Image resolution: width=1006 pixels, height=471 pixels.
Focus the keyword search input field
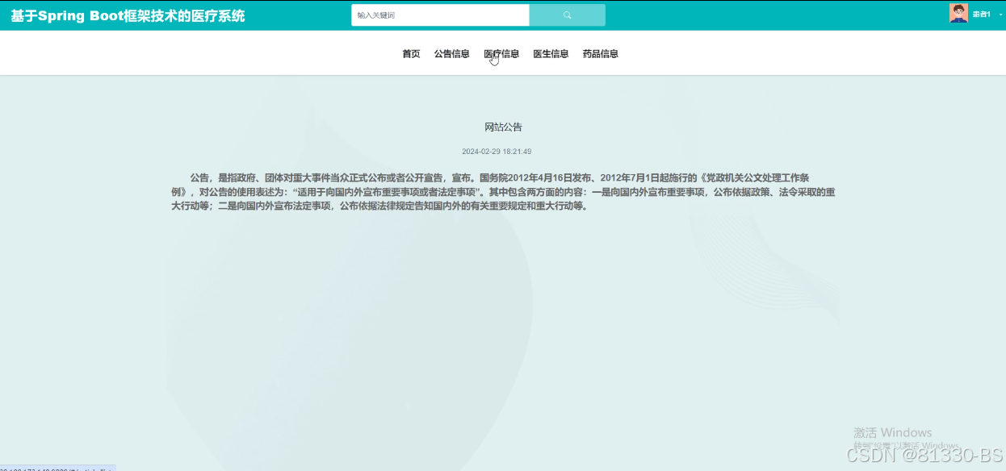[440, 15]
